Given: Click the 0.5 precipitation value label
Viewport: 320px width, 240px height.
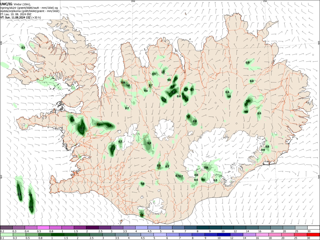Looking at the screenshot, I should (215, 180).
